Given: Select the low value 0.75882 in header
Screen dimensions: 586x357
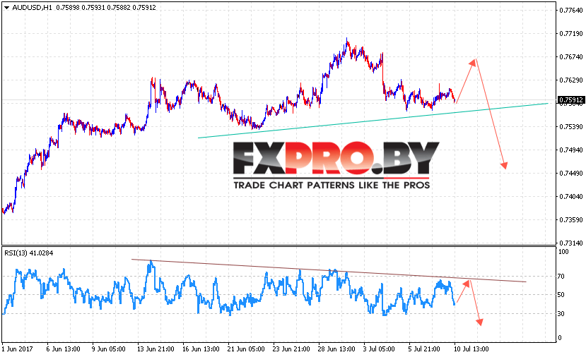Looking at the screenshot, I should (119, 8).
